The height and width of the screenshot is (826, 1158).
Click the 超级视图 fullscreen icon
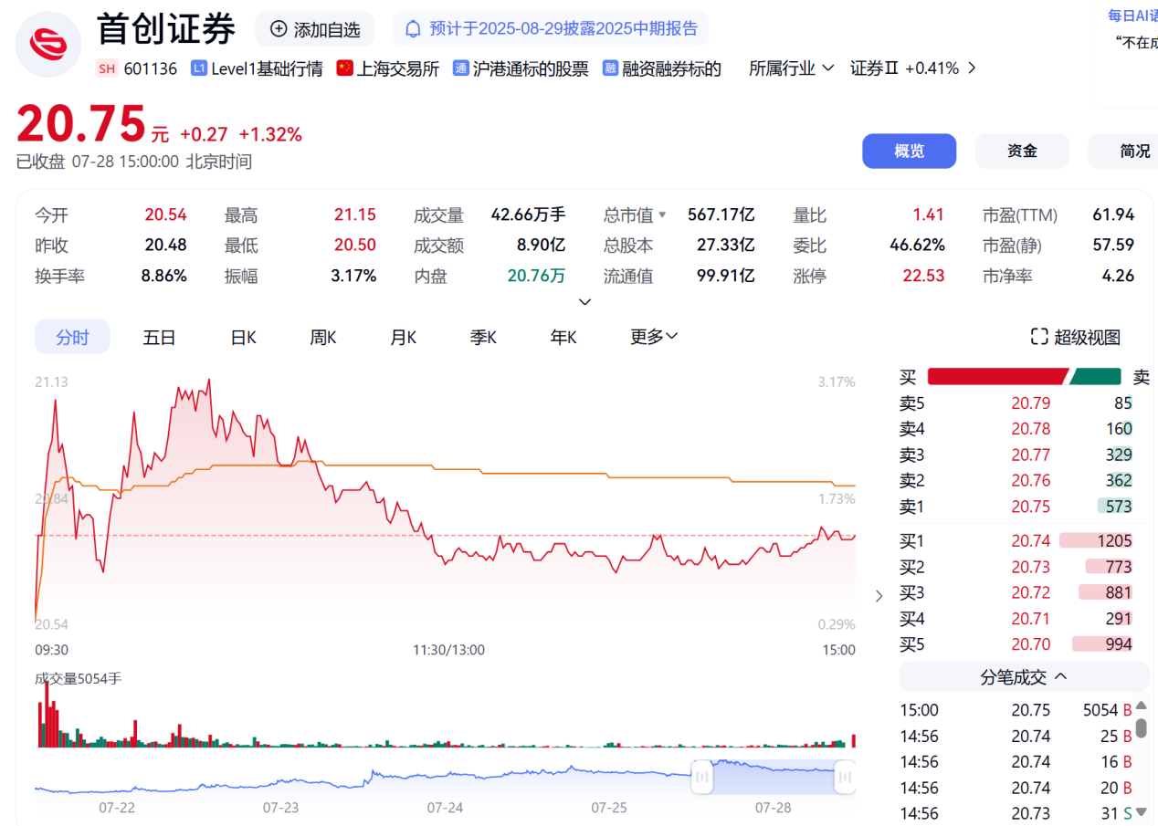pyautogui.click(x=1039, y=337)
